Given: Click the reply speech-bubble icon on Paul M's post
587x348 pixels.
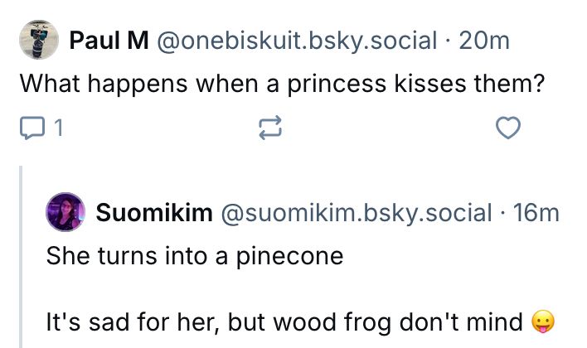Looking at the screenshot, I should tap(30, 128).
